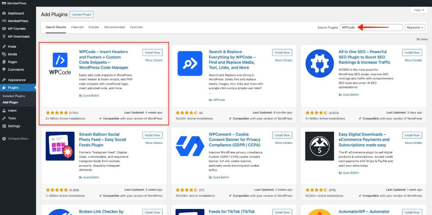The image size is (432, 215).
Task: Open the Favorites plugins tab
Action: (x=136, y=27)
